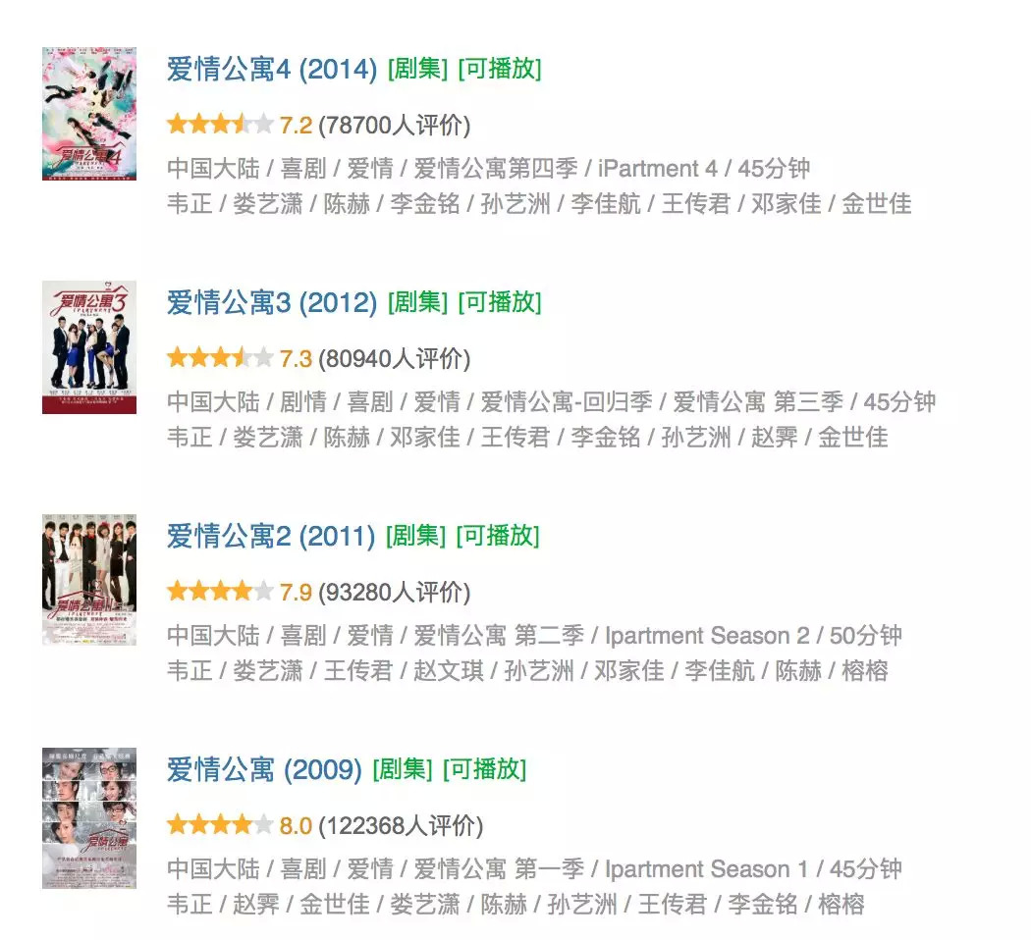Click the star rating icons for 8.0 score
Image resolution: width=1031 pixels, height=940 pixels.
click(220, 824)
